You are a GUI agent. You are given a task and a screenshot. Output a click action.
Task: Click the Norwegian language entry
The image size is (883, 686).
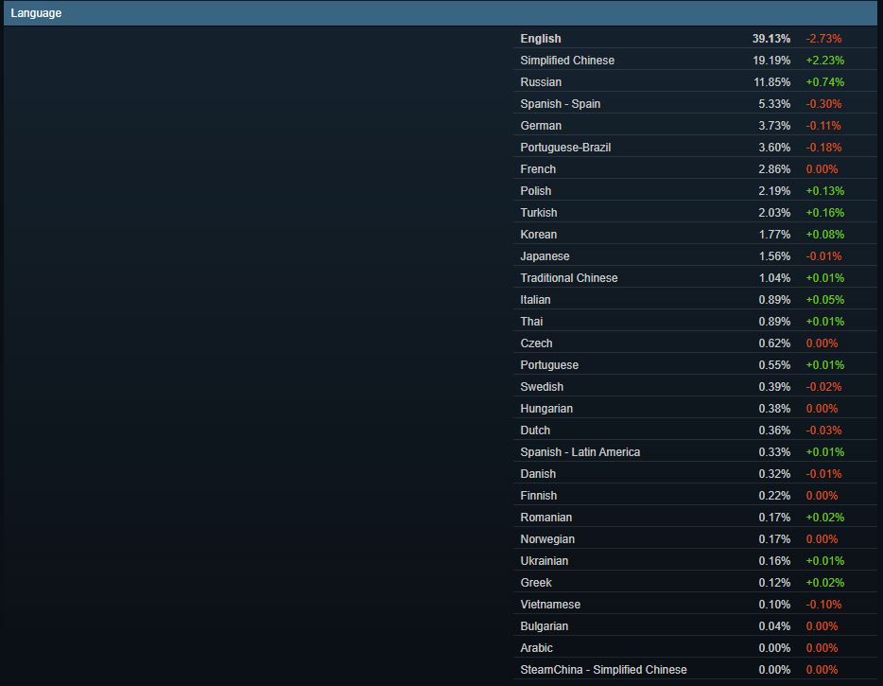click(x=695, y=539)
